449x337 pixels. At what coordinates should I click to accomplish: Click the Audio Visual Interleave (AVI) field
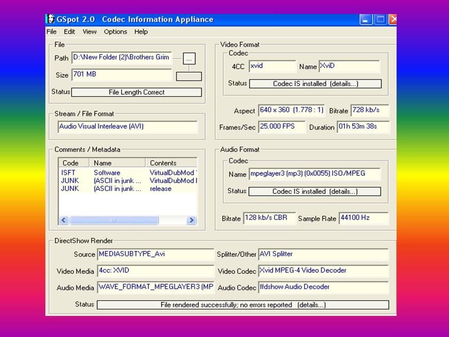coord(128,127)
